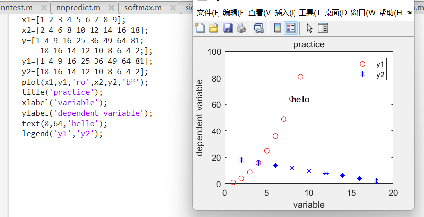
Task: Place cursor on the line x1=[1 2 3 4 5 6 7 8 9];
Action: [74, 20]
